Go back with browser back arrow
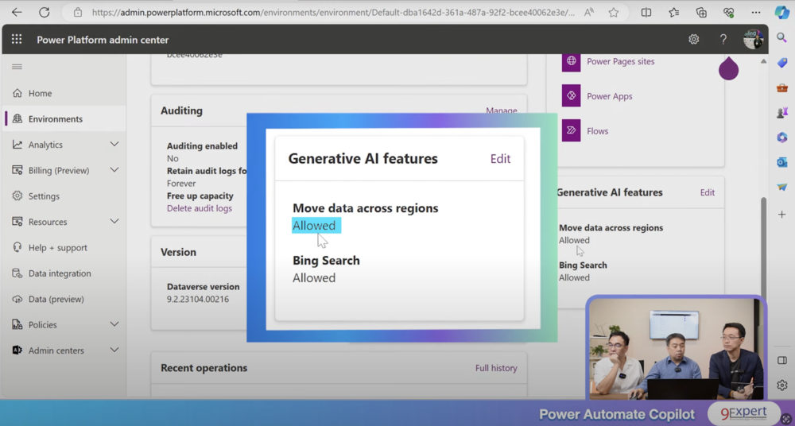 pos(17,13)
